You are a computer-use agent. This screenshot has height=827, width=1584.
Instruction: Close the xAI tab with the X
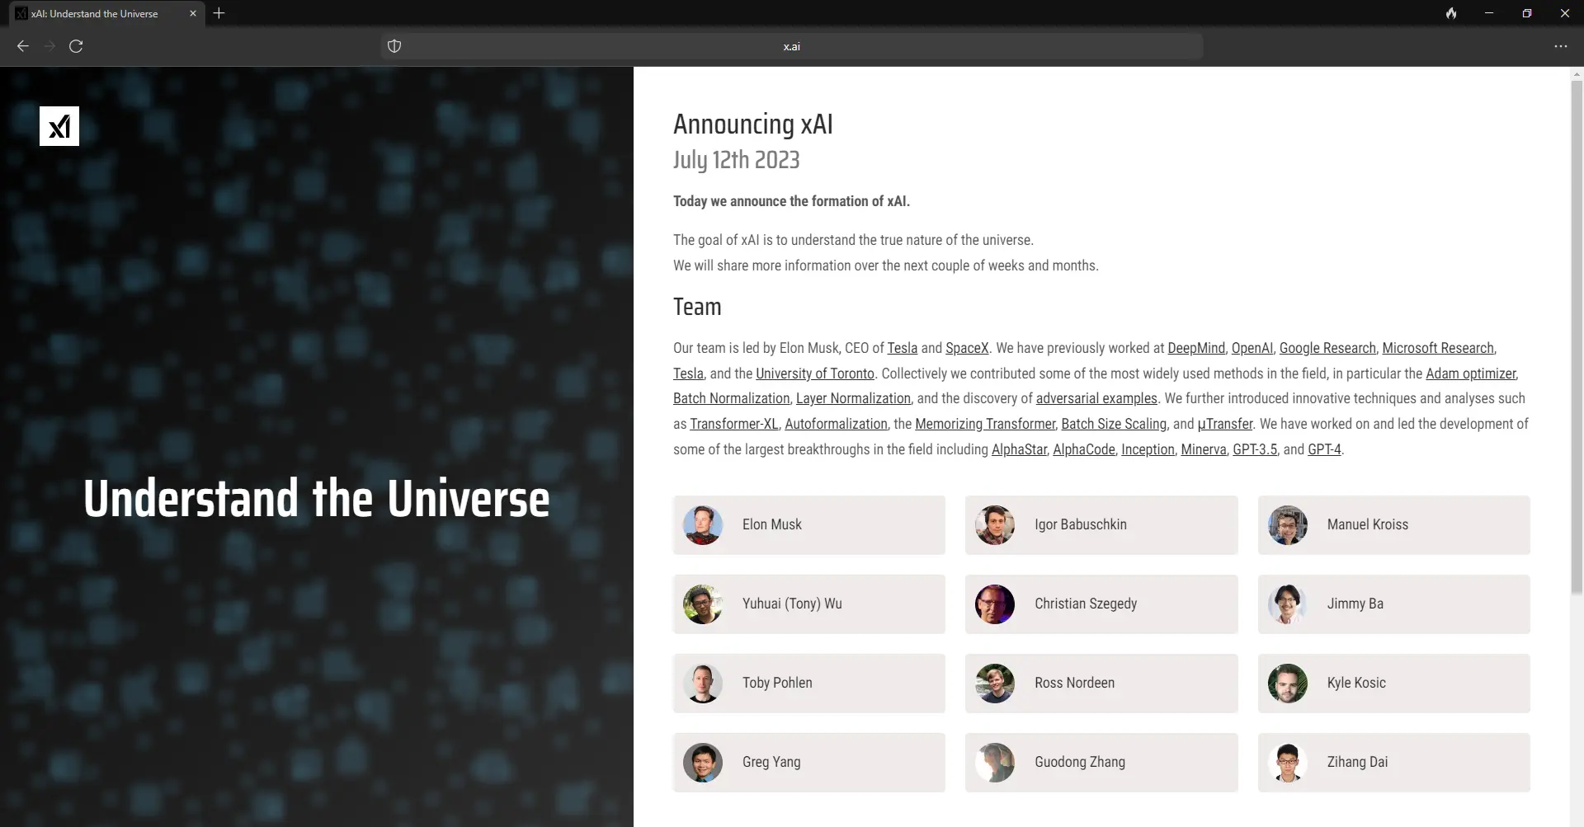pos(193,13)
